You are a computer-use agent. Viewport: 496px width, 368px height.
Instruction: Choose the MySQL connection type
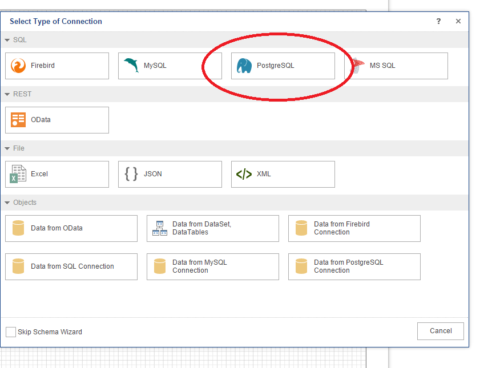pyautogui.click(x=170, y=66)
